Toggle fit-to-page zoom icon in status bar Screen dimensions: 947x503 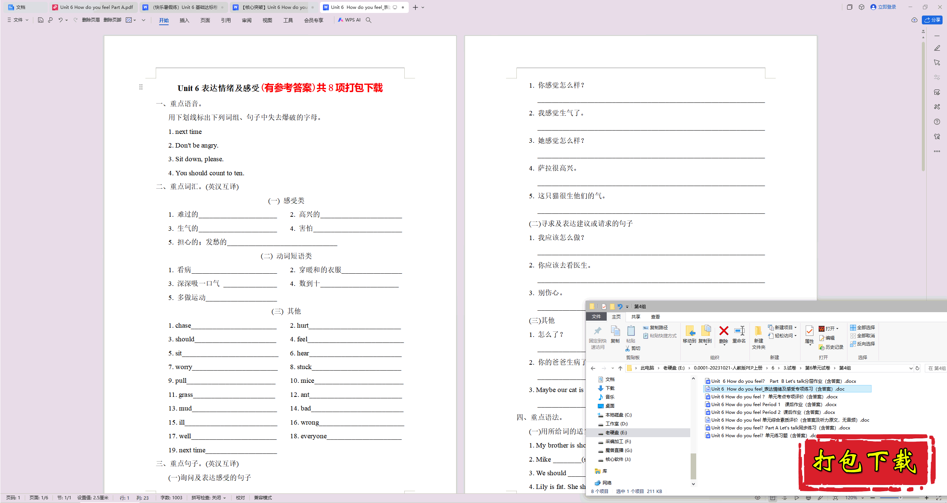[x=835, y=498]
